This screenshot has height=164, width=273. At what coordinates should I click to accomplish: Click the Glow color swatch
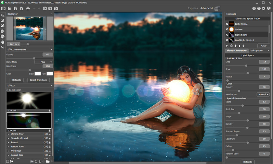pos(38,74)
